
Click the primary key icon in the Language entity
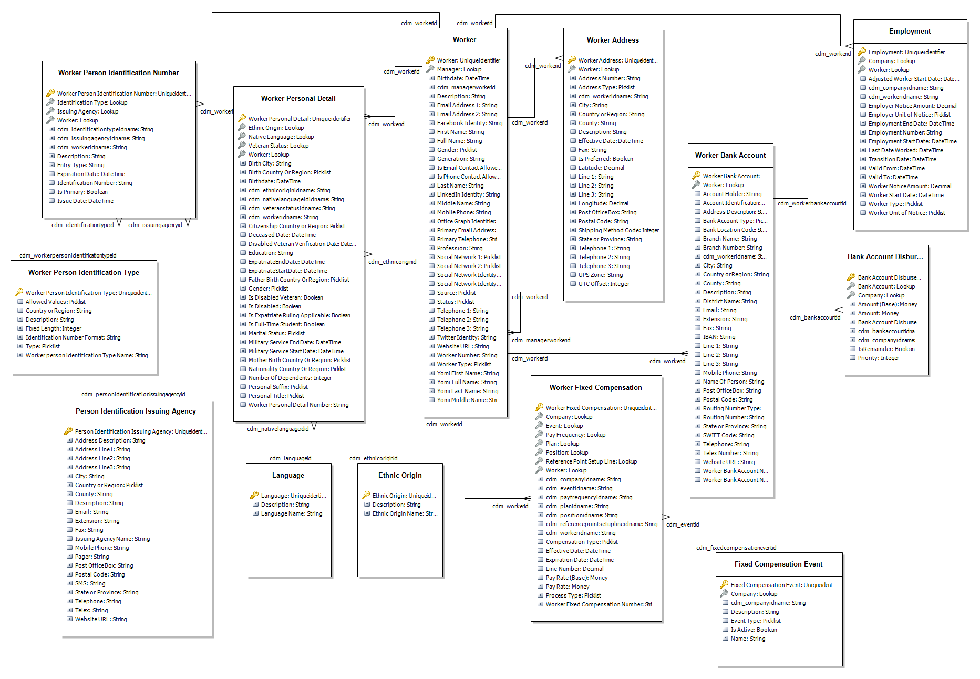254,495
